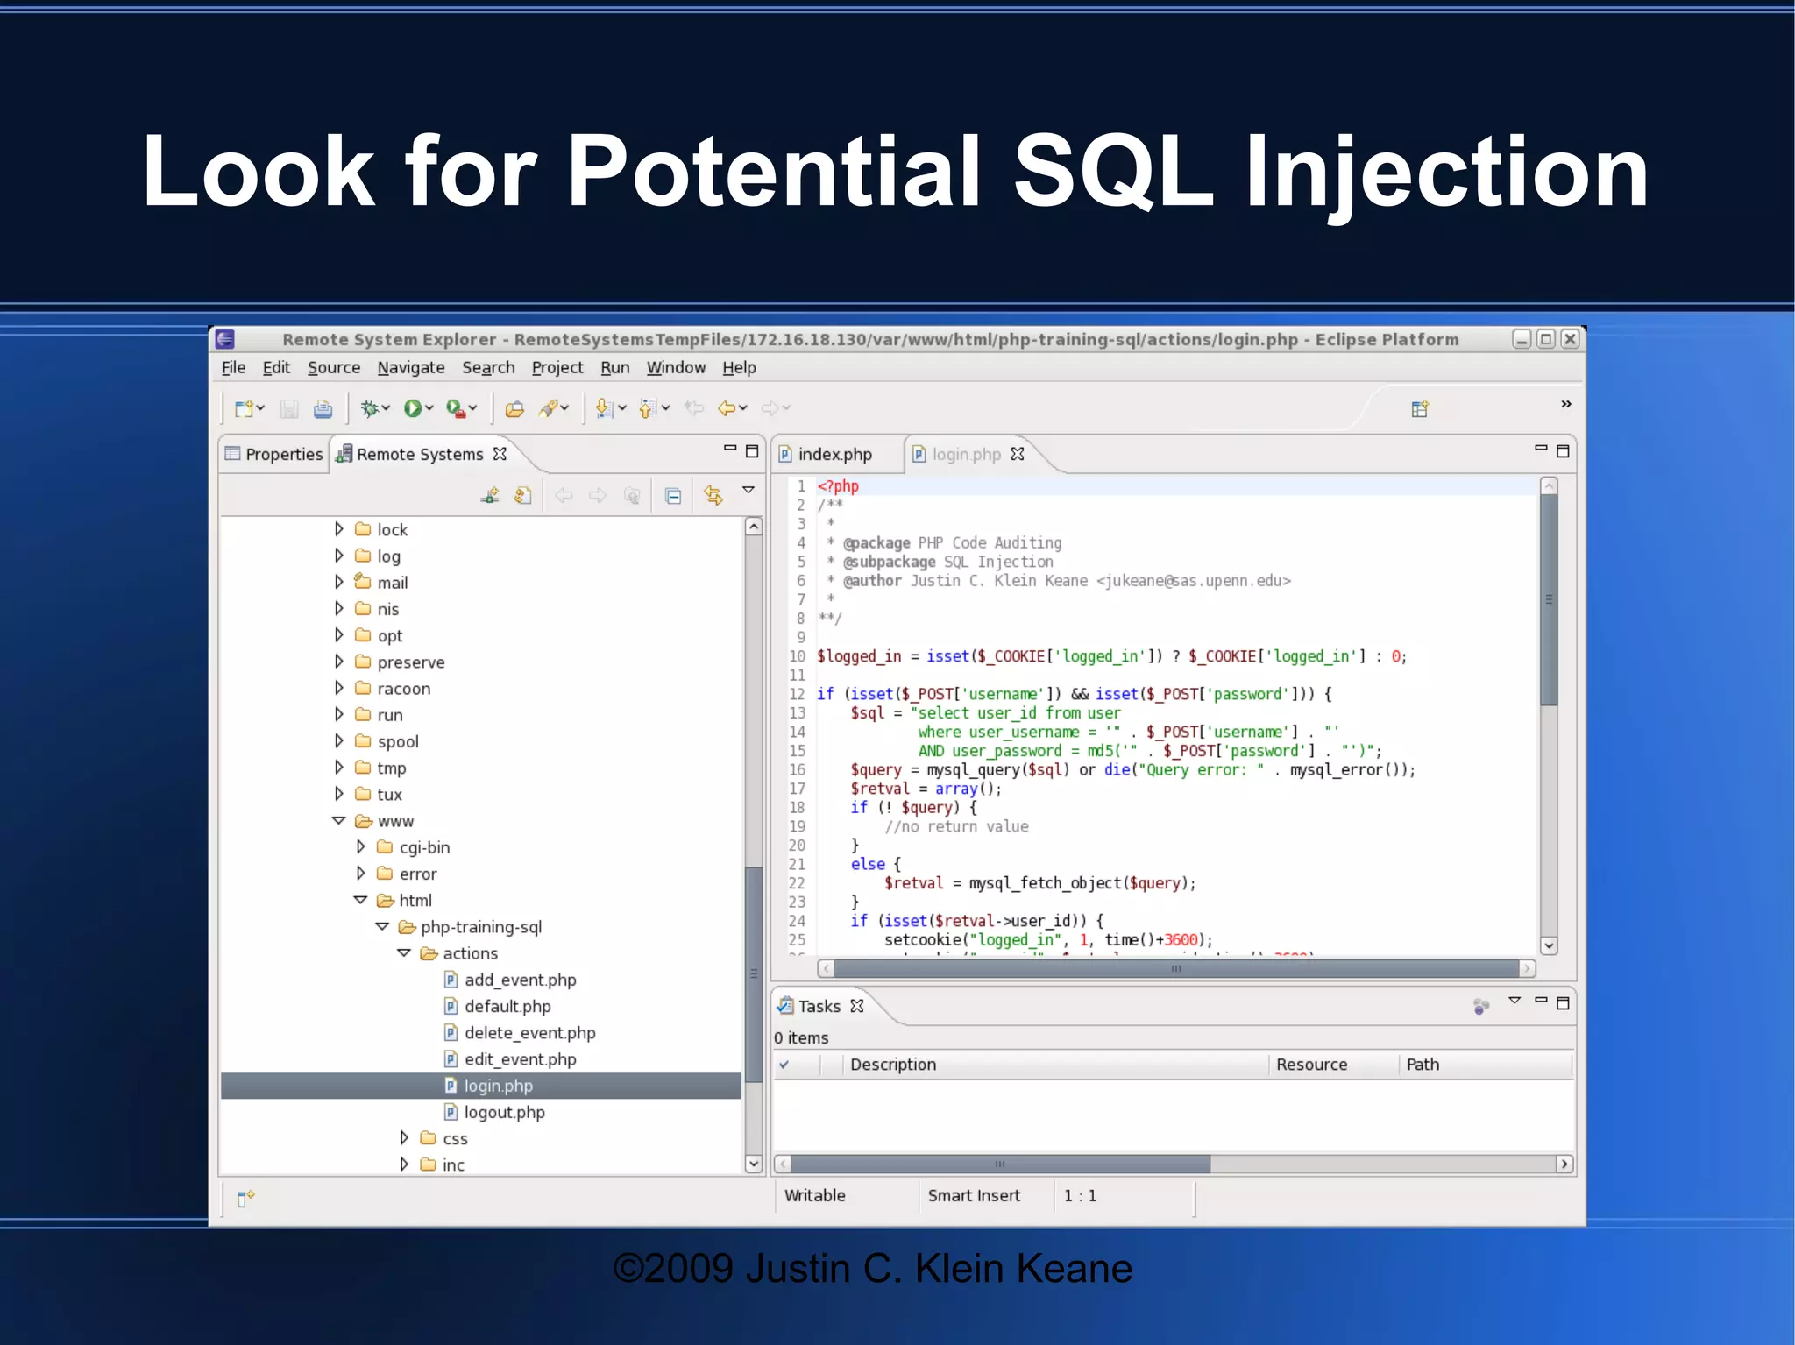Screen dimensions: 1795x1345
Task: Click the External Tools run icon
Action: 456,408
